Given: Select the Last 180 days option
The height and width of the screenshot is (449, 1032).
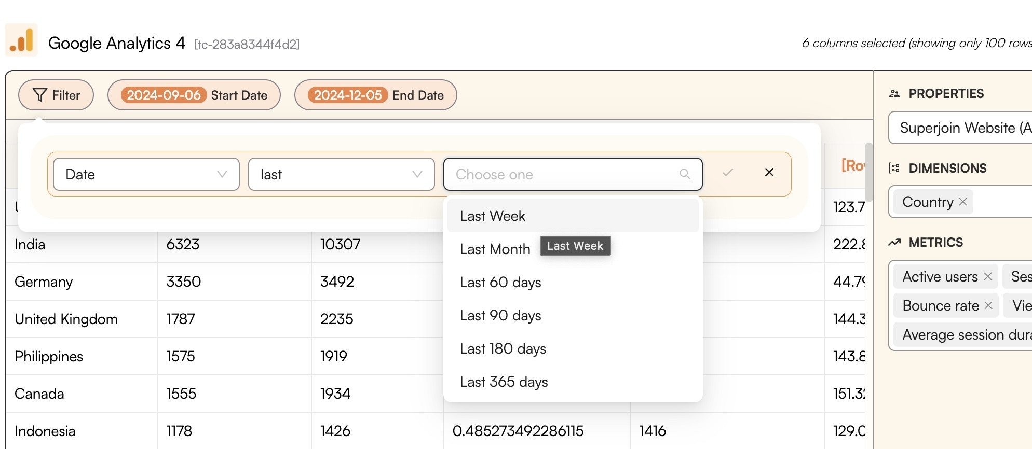Looking at the screenshot, I should coord(573,348).
